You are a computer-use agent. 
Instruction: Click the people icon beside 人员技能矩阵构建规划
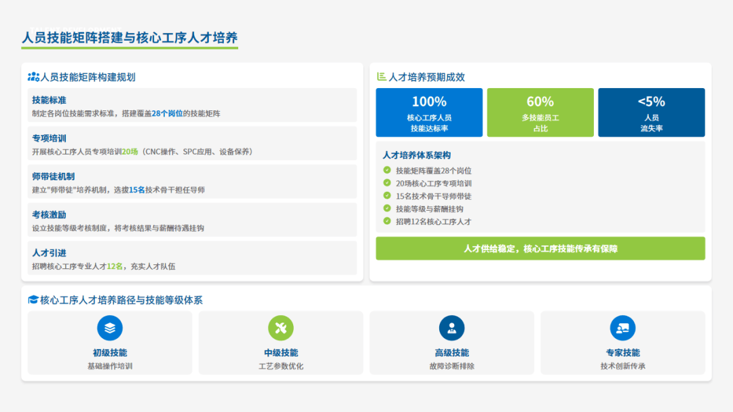[33, 77]
